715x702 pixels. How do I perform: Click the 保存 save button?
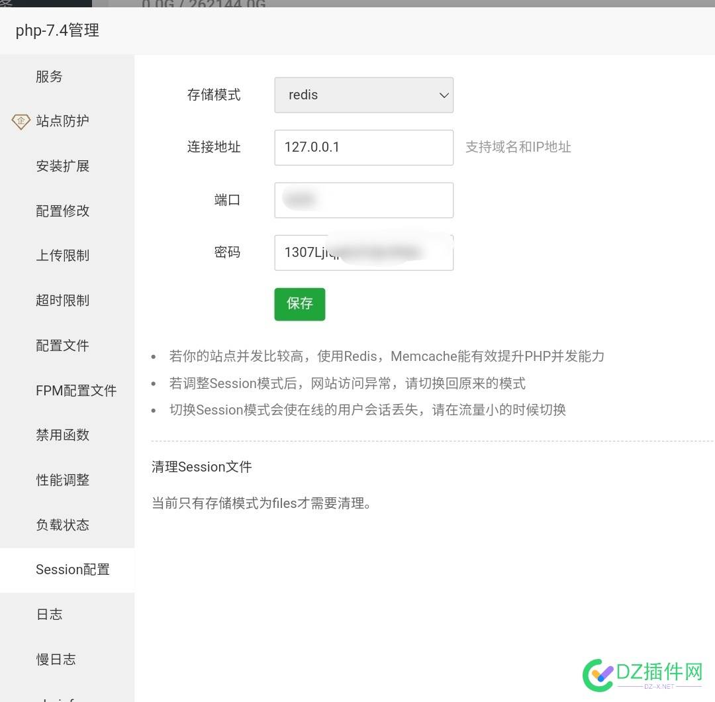click(299, 304)
